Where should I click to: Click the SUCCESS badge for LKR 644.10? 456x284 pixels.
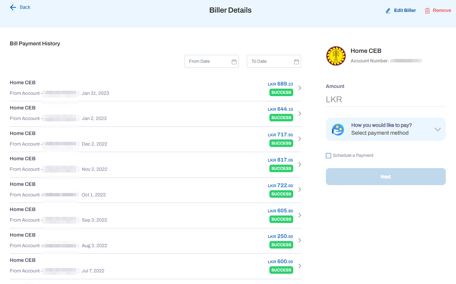281,118
